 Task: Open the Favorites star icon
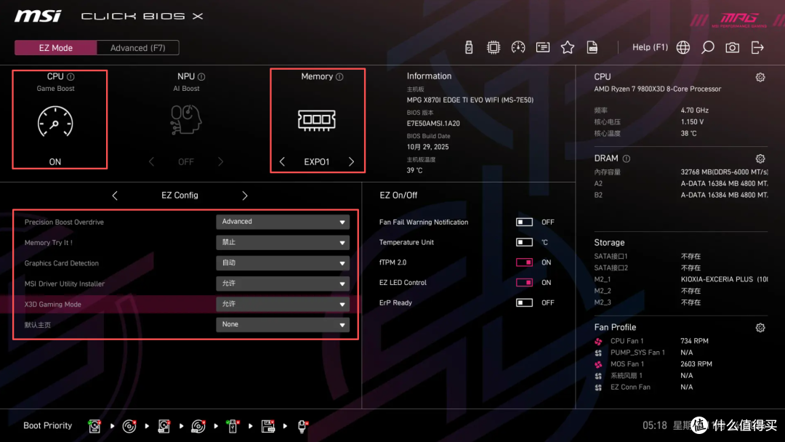[567, 47]
